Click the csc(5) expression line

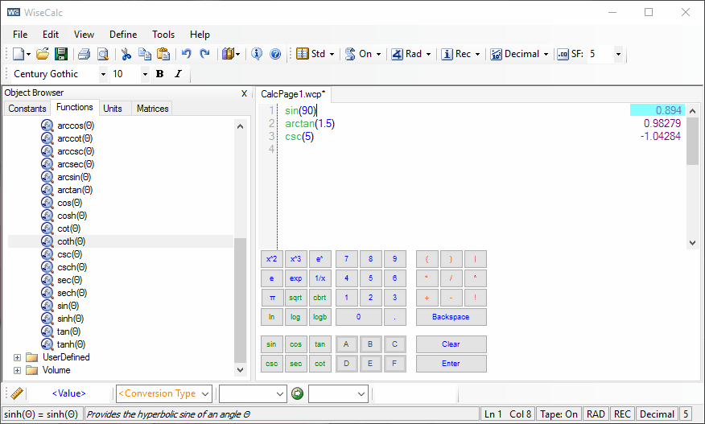click(299, 136)
